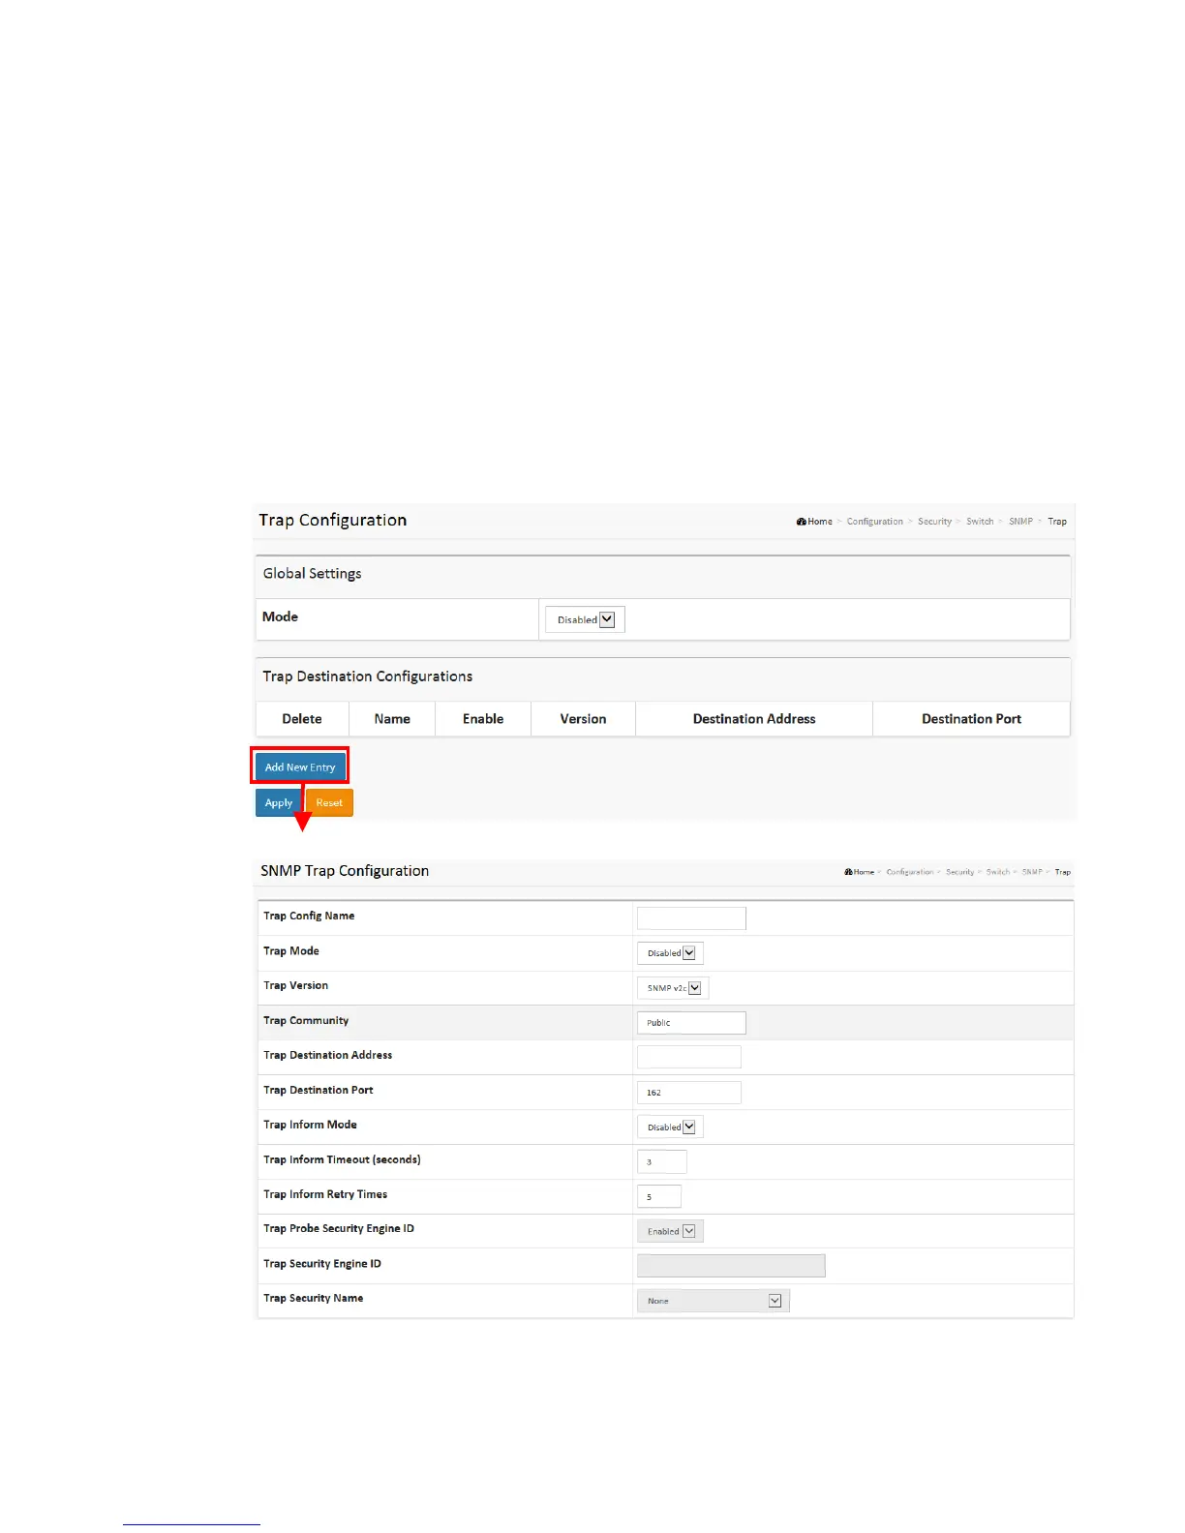1185x1533 pixels.
Task: Click the SNMP Trap Configuration title
Action: 345,871
